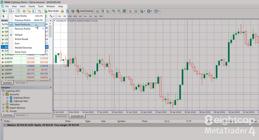Screen dimensions: 259x140
Task: Select the Scripts item in Navigator
Action: tap(13, 111)
